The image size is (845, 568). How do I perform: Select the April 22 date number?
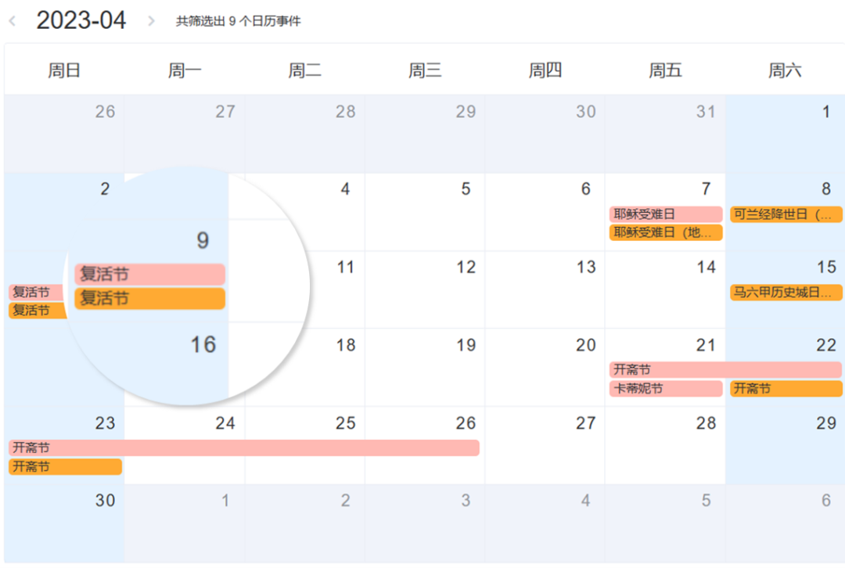tap(826, 345)
